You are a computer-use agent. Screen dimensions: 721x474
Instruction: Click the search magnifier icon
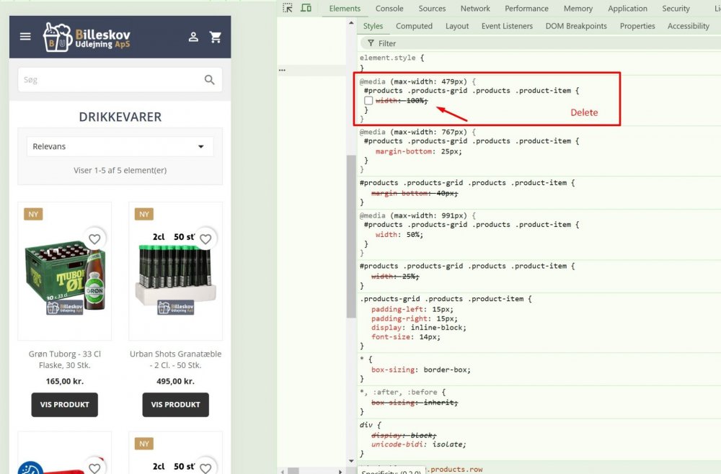click(x=209, y=80)
